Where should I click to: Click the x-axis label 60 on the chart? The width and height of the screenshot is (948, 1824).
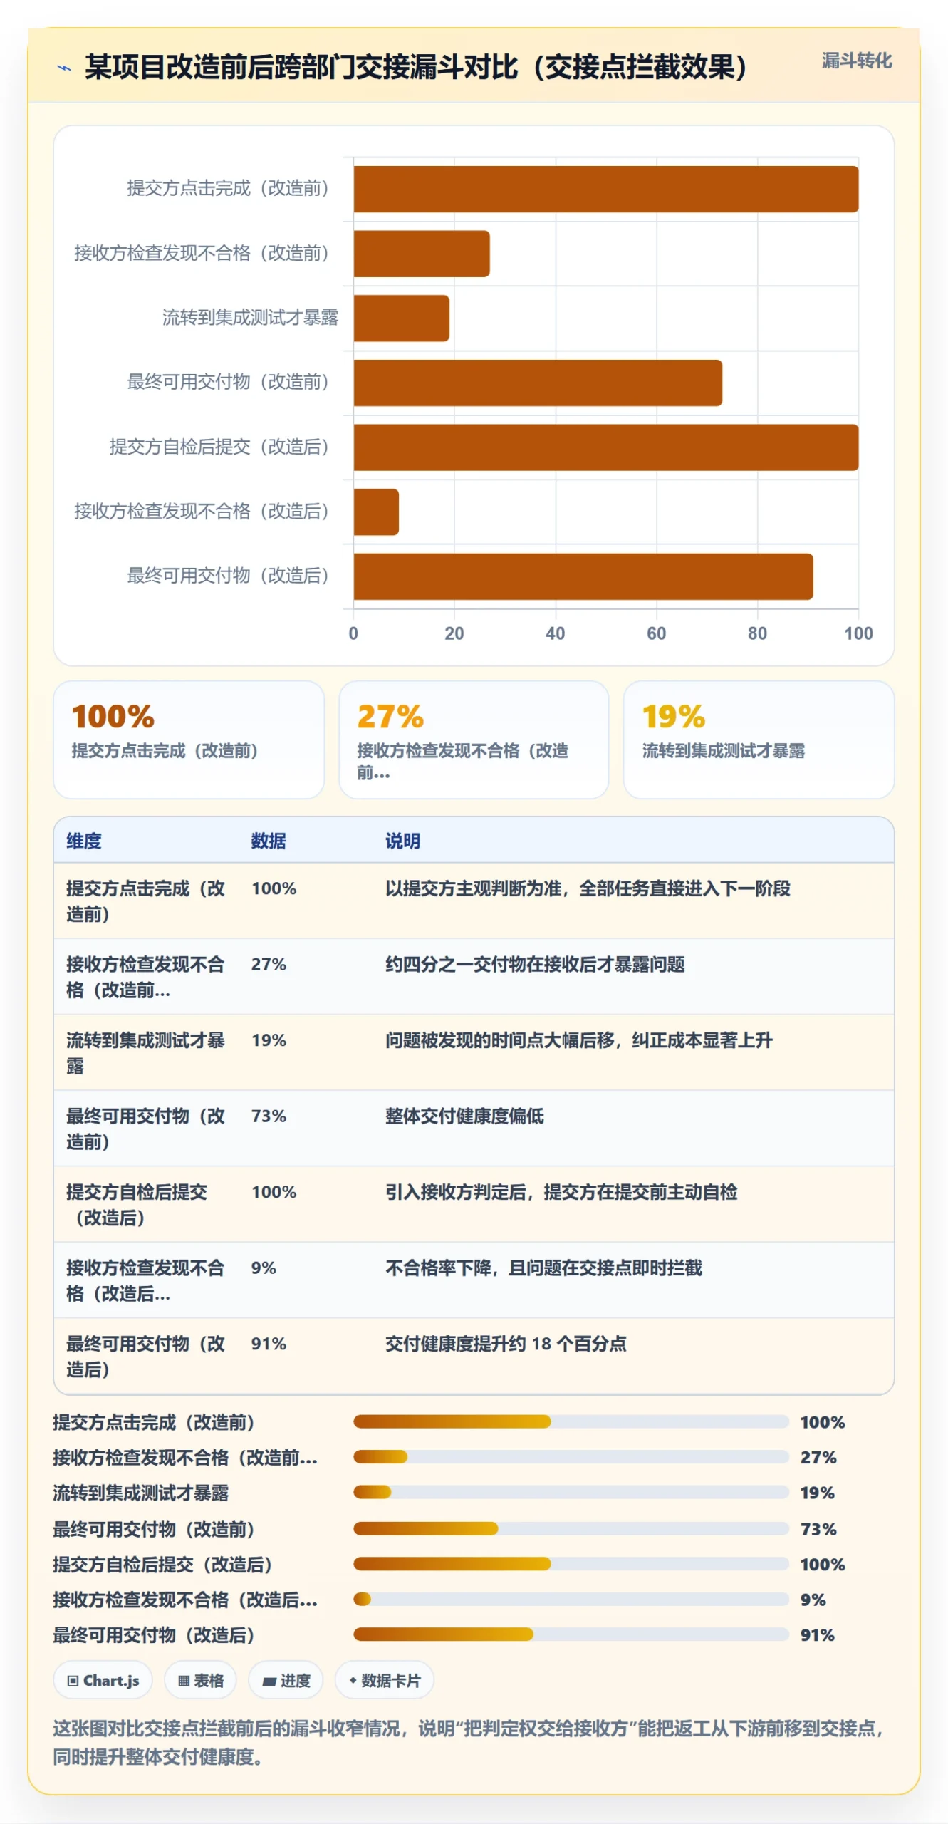(656, 633)
